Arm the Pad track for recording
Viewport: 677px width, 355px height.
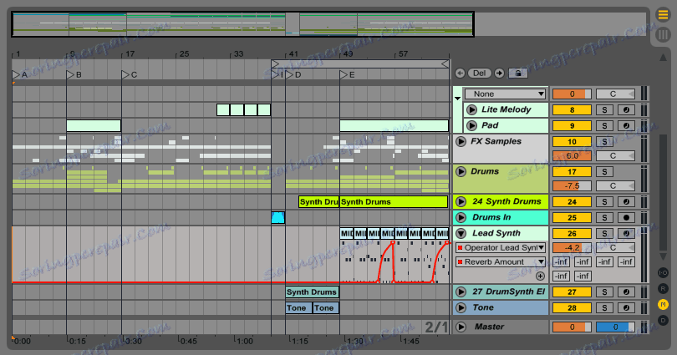tap(626, 126)
